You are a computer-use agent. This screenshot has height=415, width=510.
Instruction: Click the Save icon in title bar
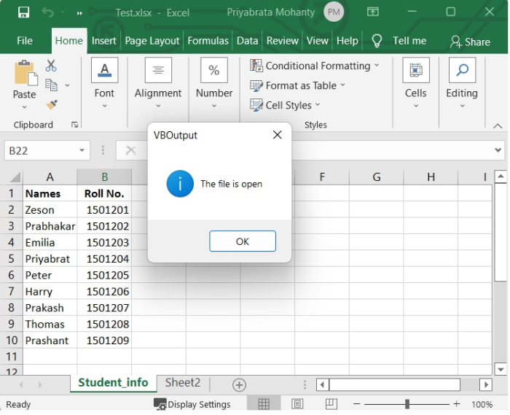pos(23,12)
